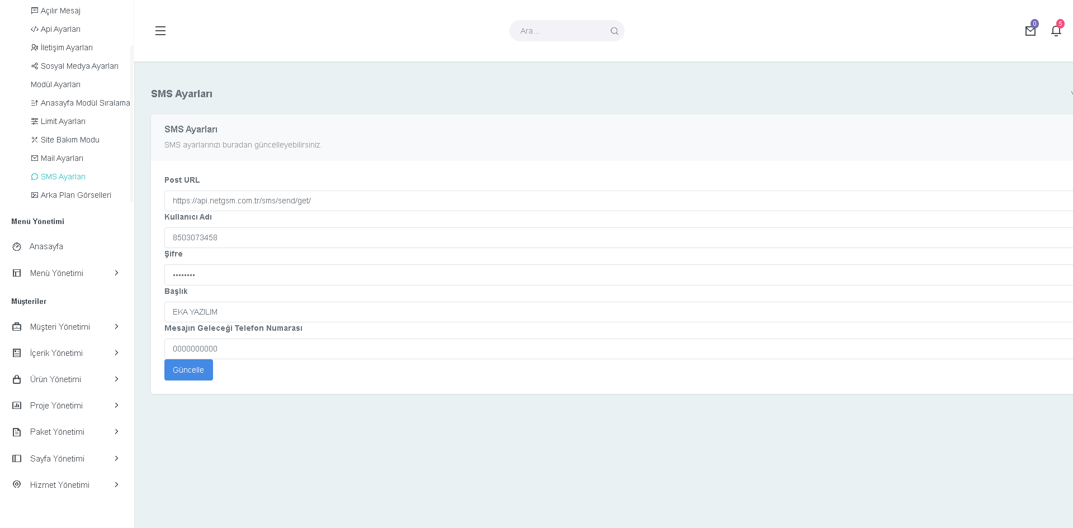Expand Menü Yönetimi chevron
The image size is (1073, 528).
pos(116,273)
